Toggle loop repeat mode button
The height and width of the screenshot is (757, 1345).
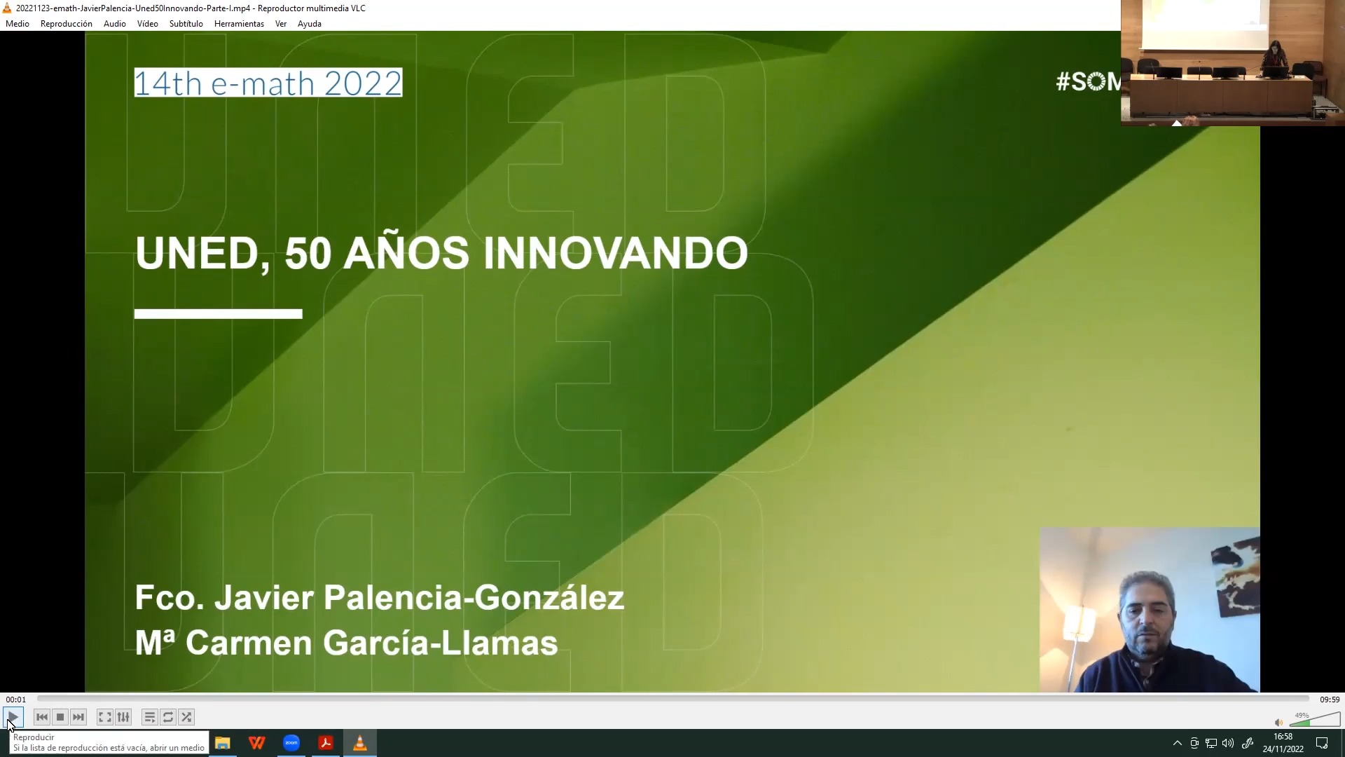[x=168, y=717]
